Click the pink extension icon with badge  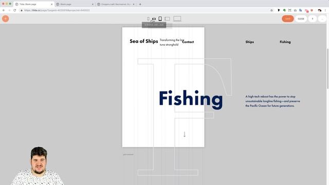[306, 10]
